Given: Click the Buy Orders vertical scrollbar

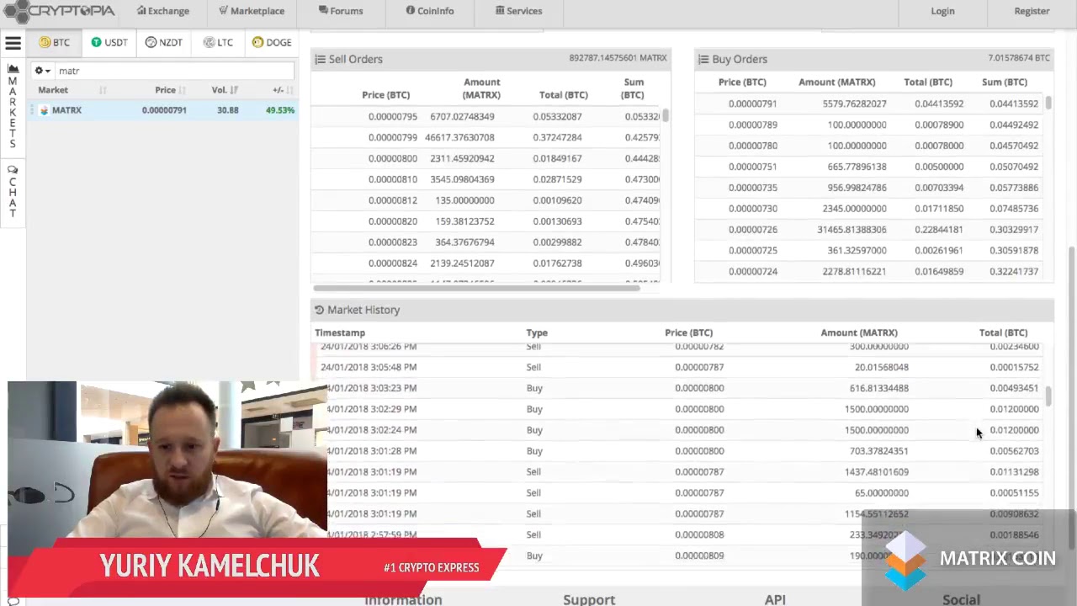Looking at the screenshot, I should 1048,103.
